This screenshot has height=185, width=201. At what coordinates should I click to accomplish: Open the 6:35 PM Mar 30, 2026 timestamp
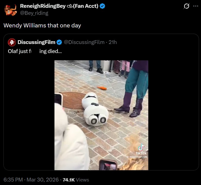pos(31,180)
